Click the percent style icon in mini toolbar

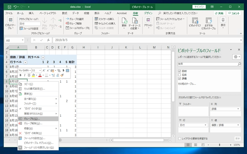point(59,70)
